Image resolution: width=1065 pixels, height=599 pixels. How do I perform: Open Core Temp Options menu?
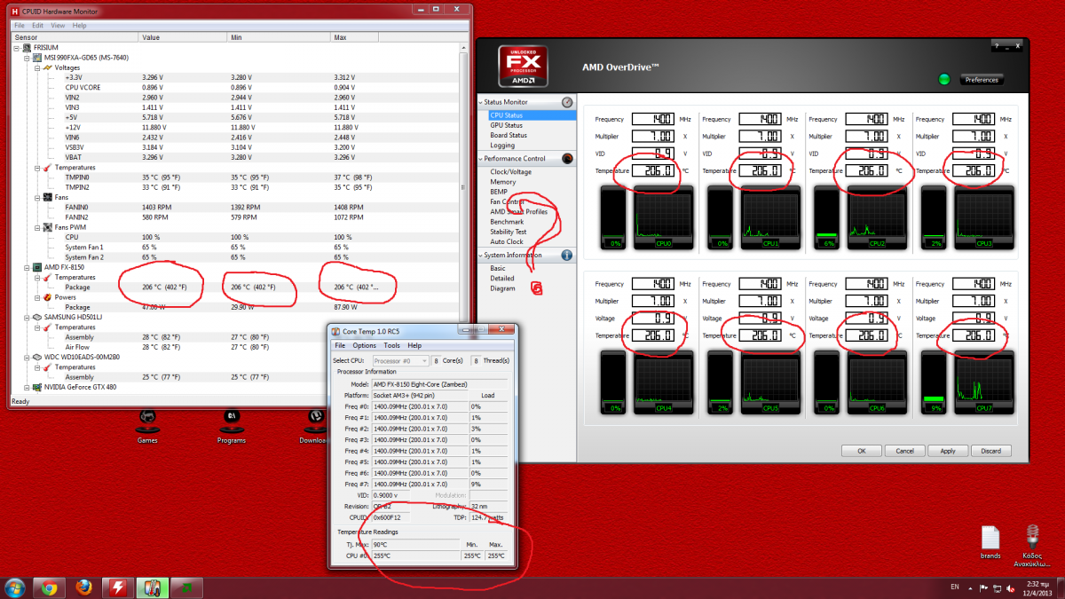click(364, 345)
